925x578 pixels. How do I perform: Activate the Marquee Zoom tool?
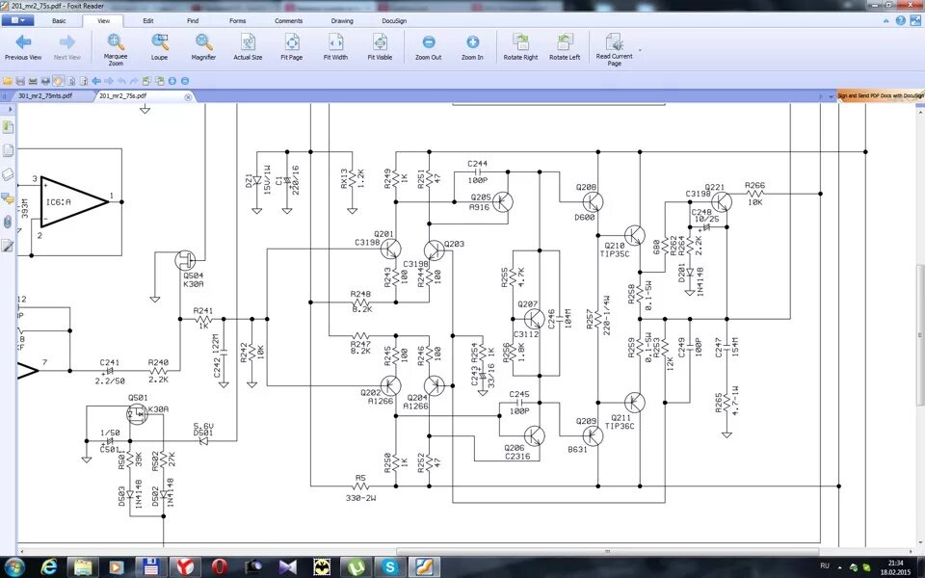click(116, 49)
